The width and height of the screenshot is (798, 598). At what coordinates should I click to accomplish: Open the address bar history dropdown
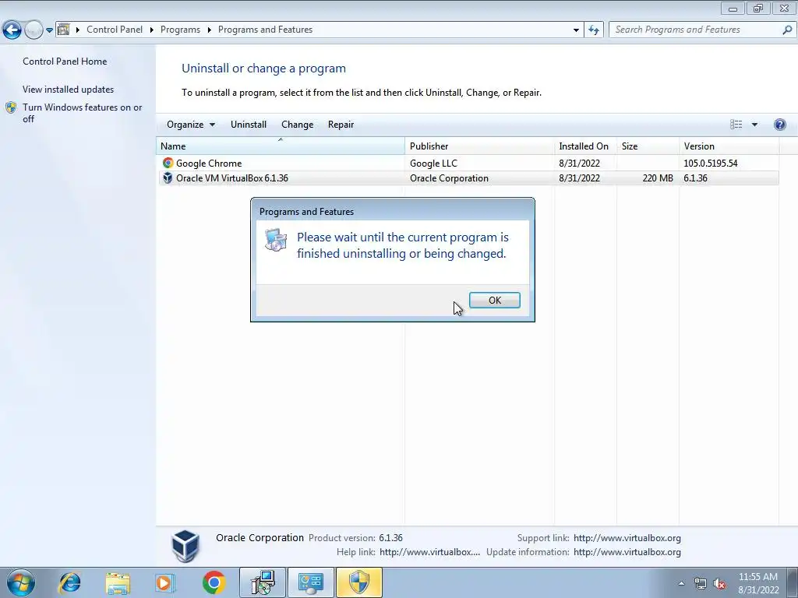576,30
